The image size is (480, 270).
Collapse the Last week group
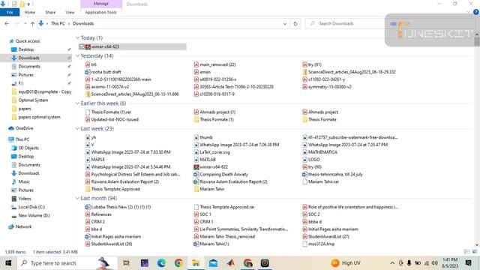(x=77, y=129)
